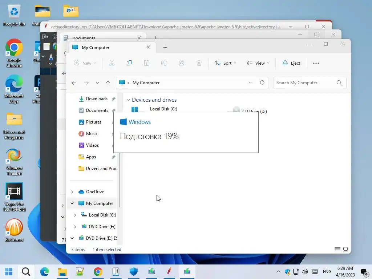Click the Rename icon in toolbar

click(x=164, y=63)
